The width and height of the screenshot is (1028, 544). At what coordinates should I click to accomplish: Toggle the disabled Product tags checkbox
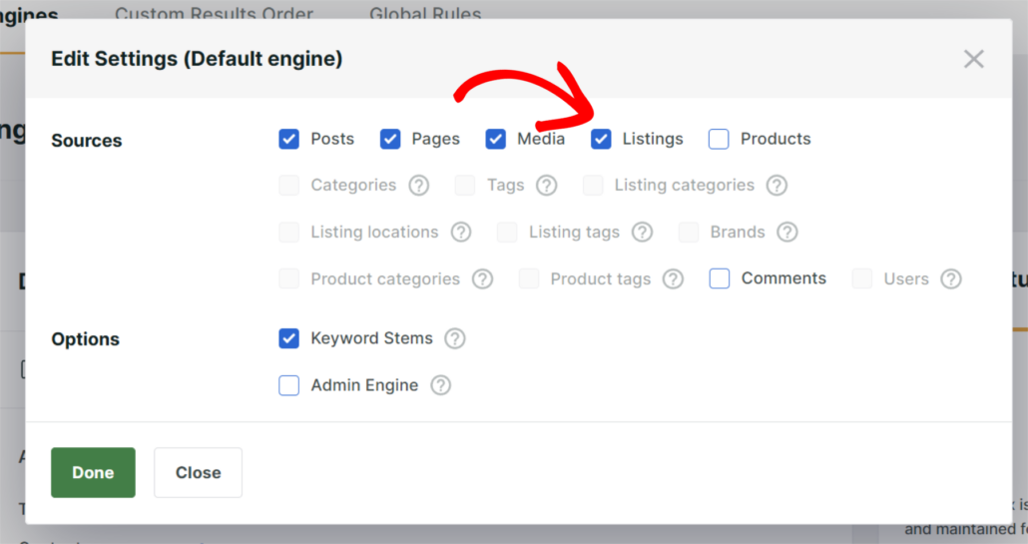pos(529,279)
